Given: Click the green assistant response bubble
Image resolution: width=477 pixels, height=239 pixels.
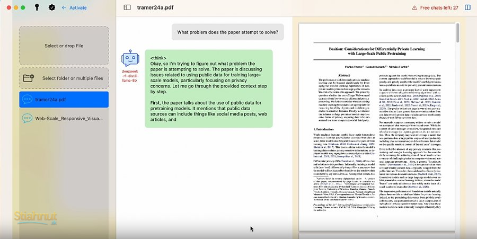Looking at the screenshot, I should point(209,88).
